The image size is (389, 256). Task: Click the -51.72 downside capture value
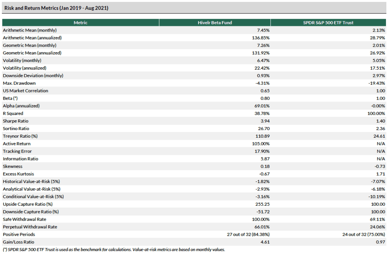pos(263,212)
